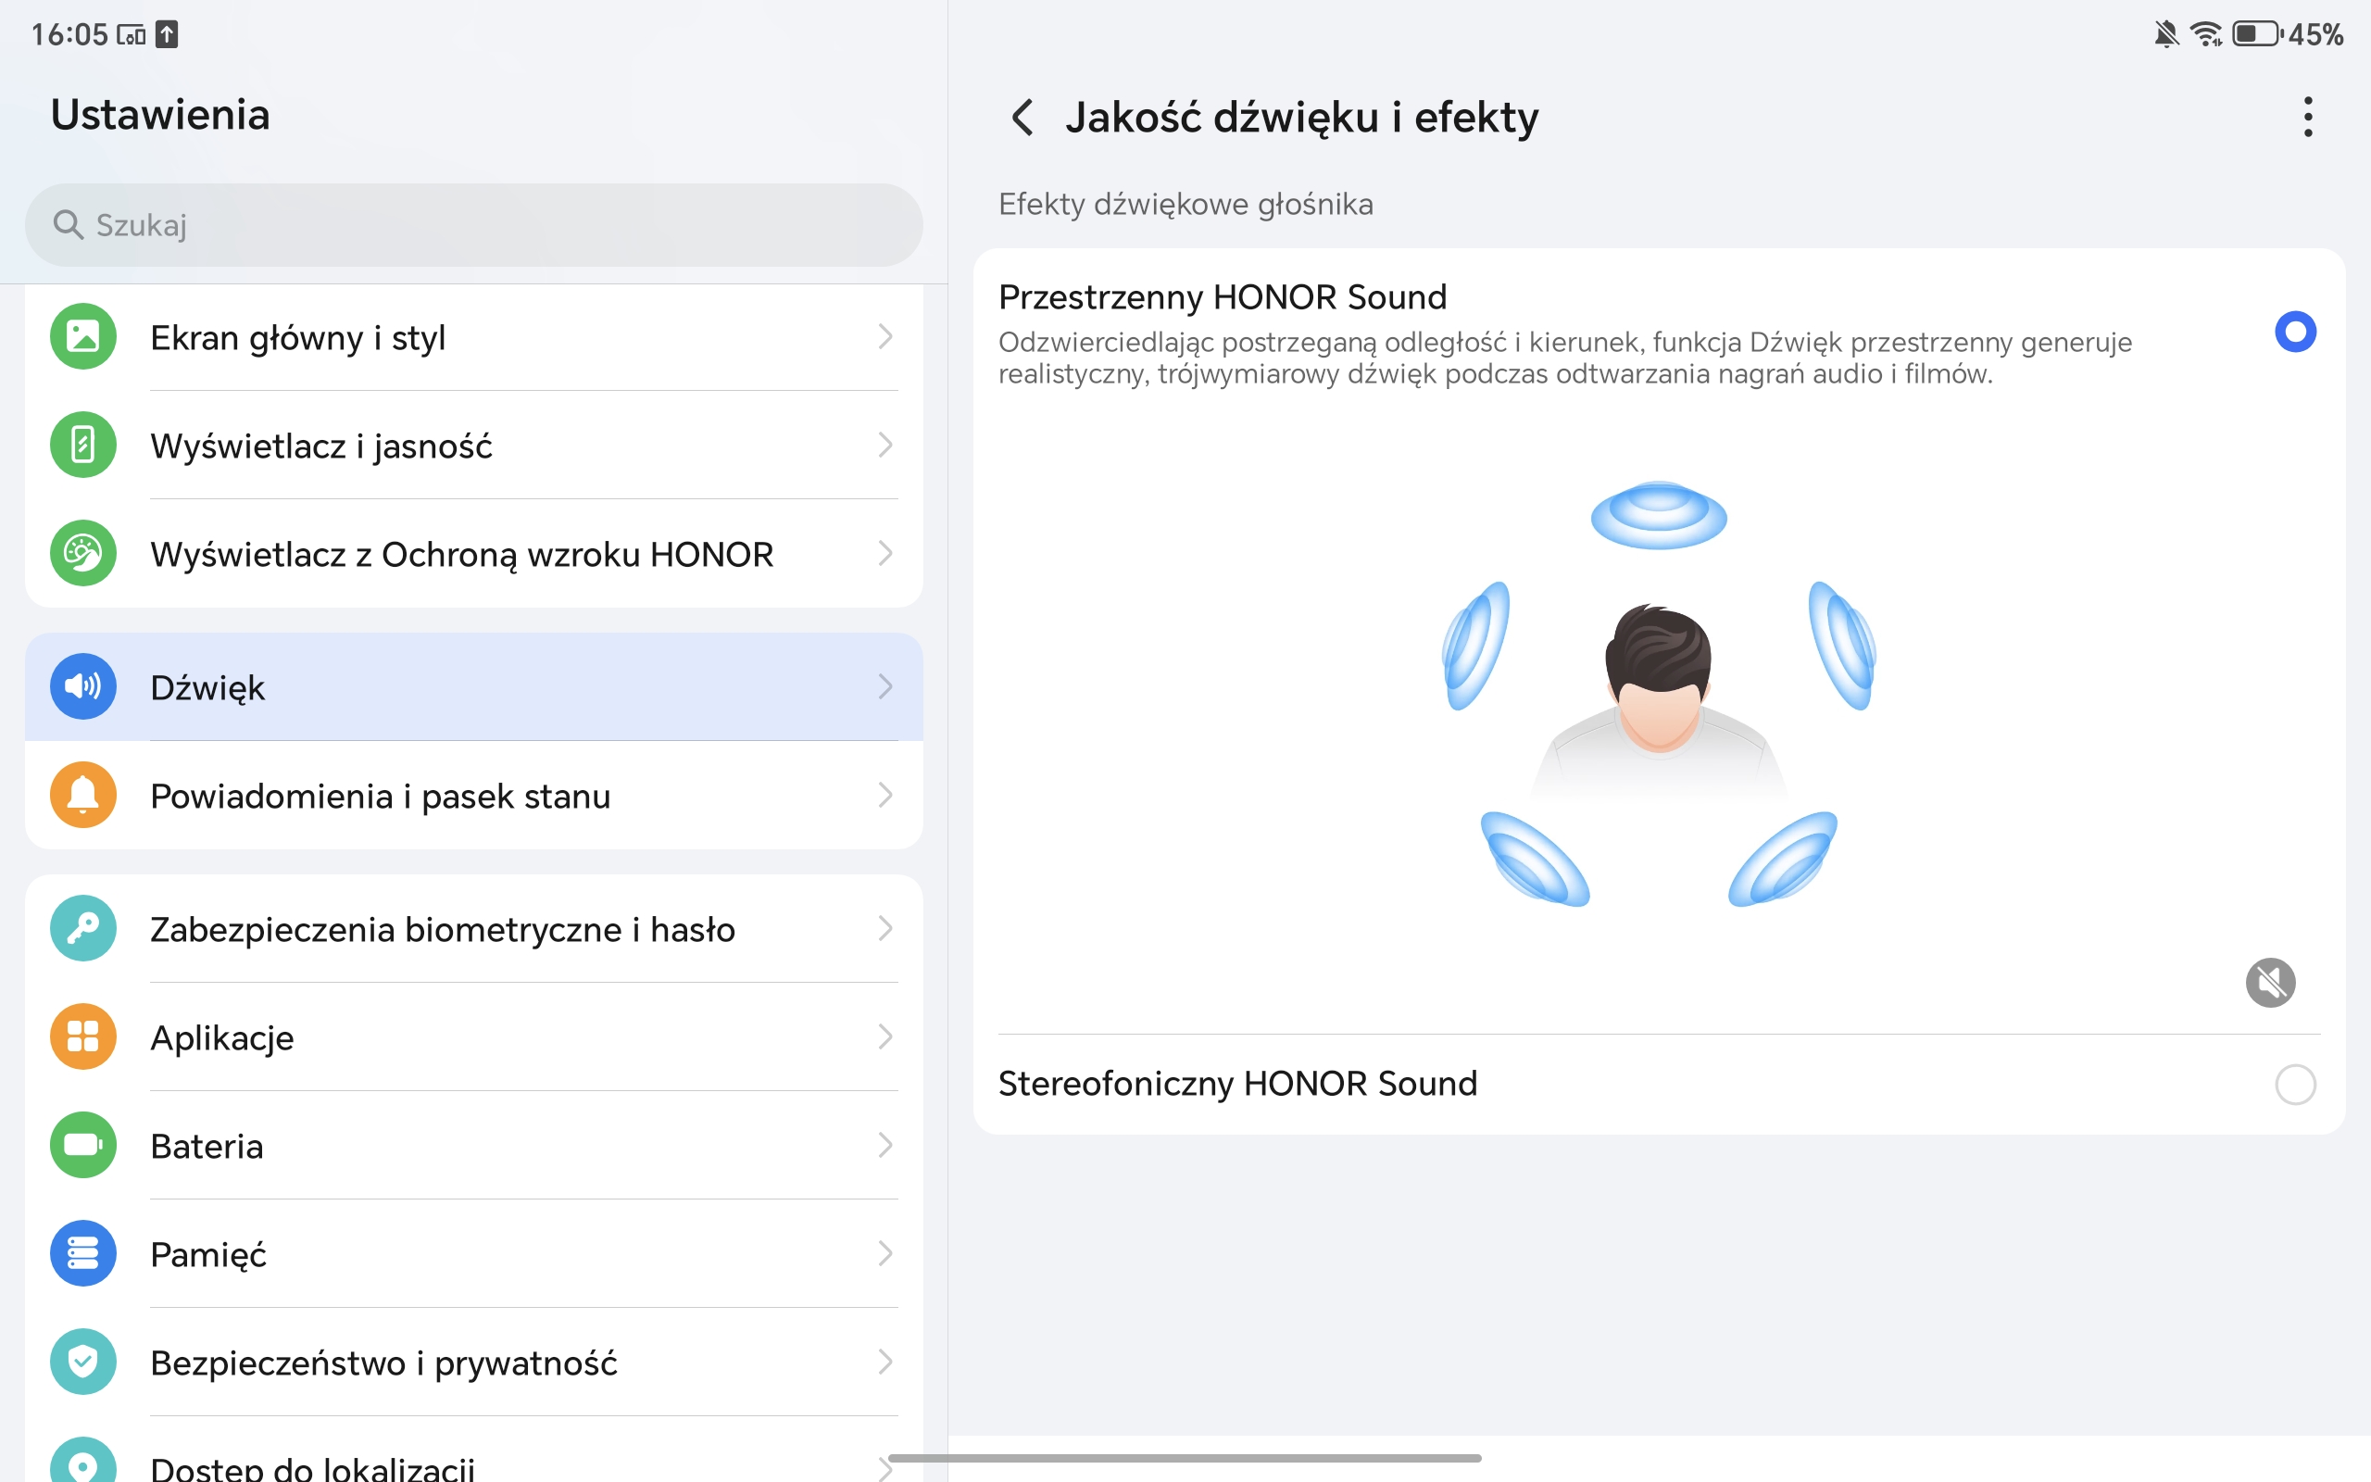Select Przestrzenny HONOR Sound radio button
The width and height of the screenshot is (2371, 1482).
tap(2294, 333)
